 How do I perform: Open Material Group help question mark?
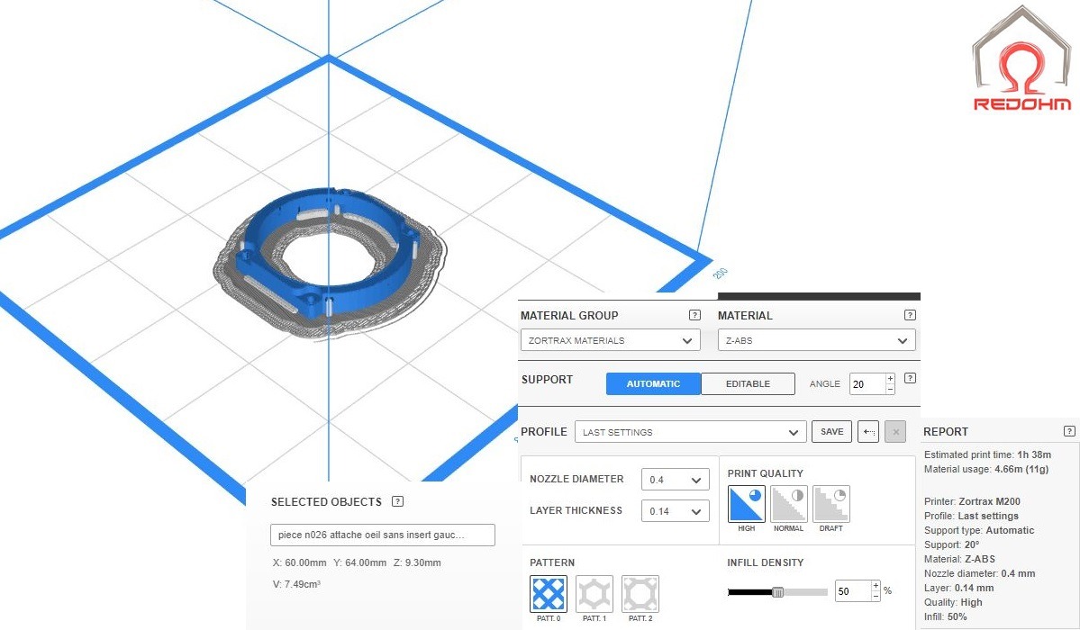[x=694, y=315]
